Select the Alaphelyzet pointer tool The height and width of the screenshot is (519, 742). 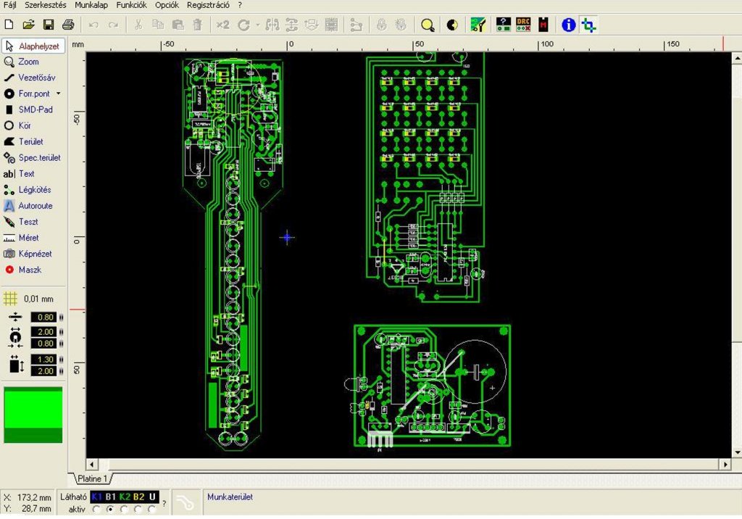tap(33, 46)
